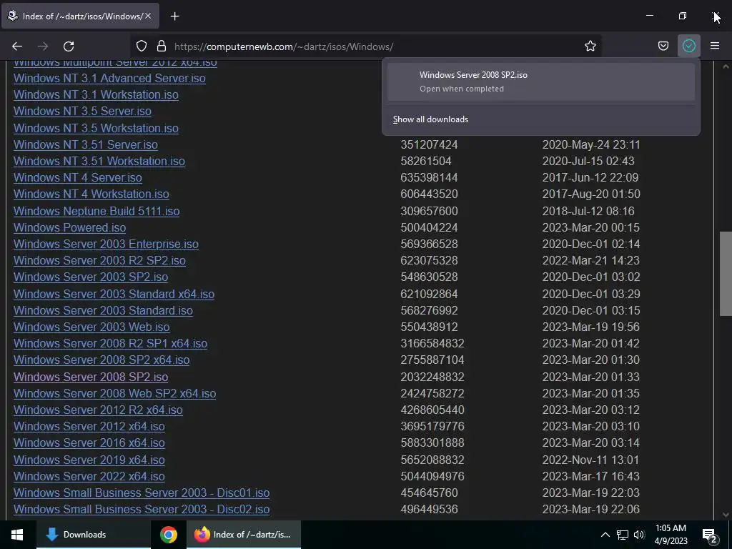Viewport: 732px width, 549px height.
Task: Select date text 2022-Nov-11 13:01
Action: point(590,460)
